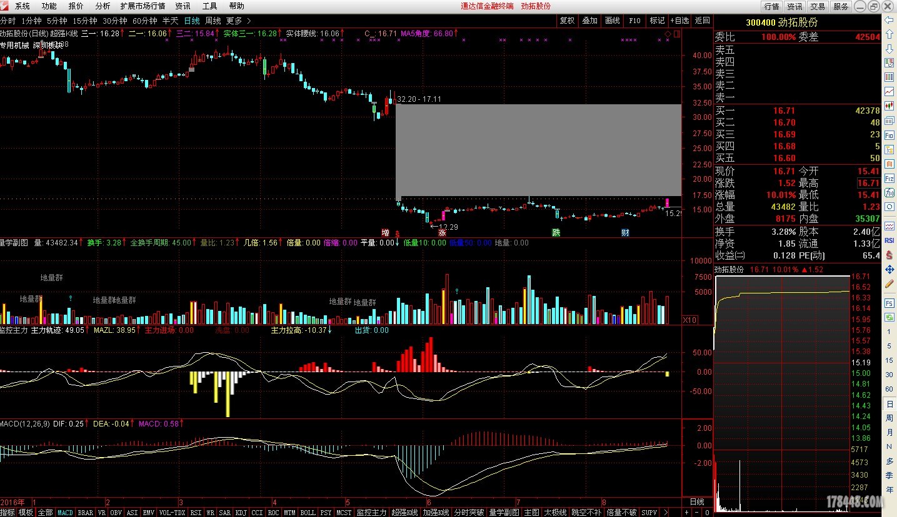
Task: Select monthly 月 period in sidebar
Action: point(889,433)
